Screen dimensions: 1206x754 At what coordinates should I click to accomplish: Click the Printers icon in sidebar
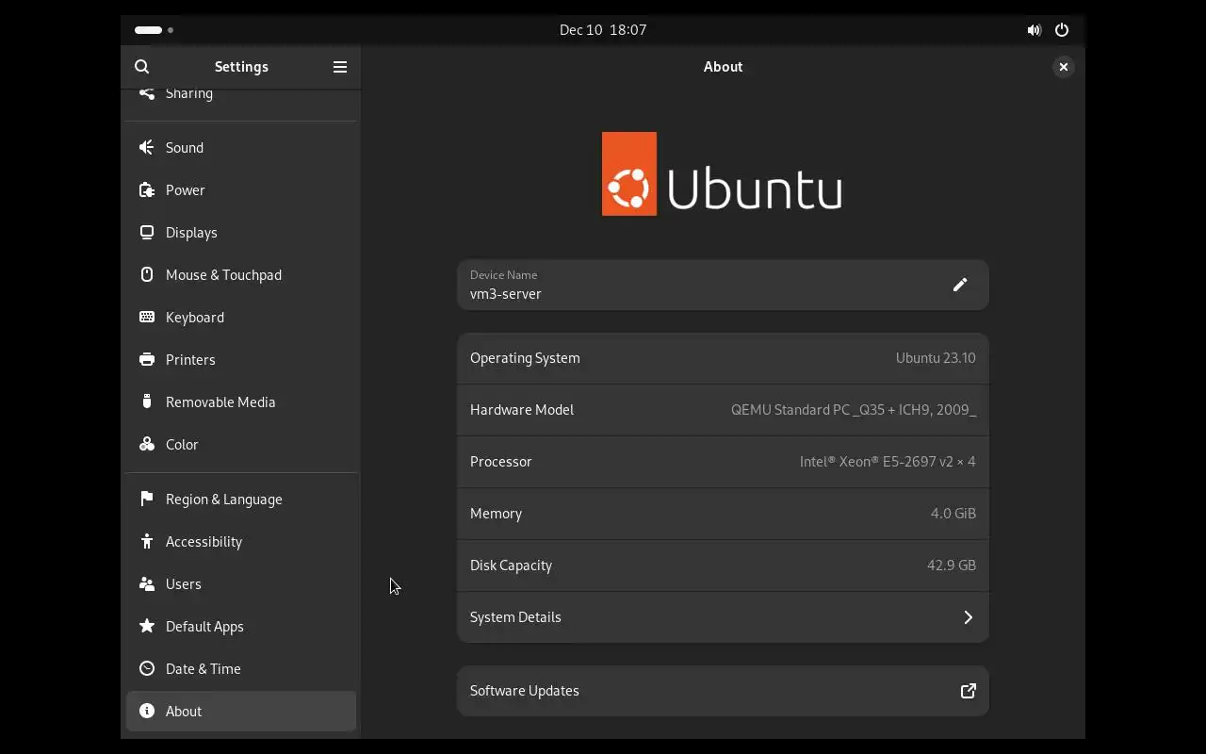coord(146,359)
